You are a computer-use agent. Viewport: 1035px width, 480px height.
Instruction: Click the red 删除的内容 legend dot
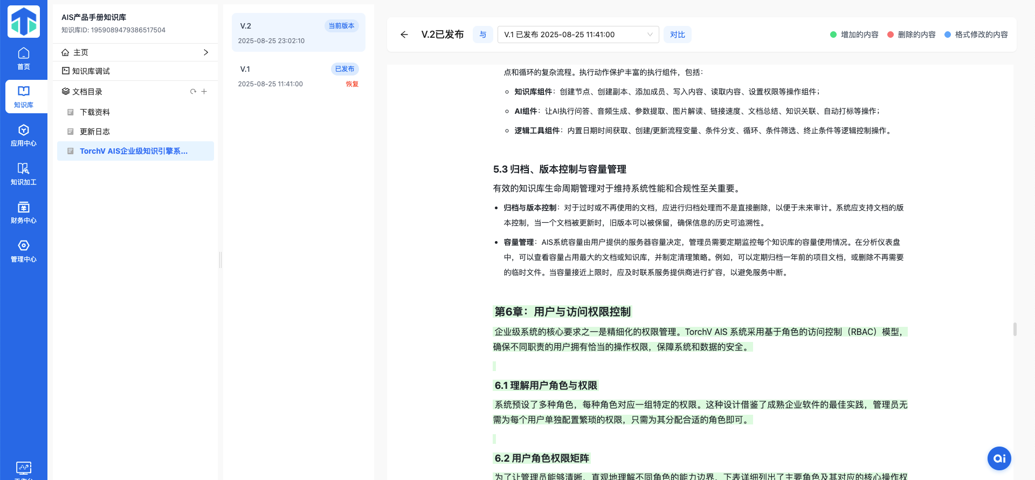[x=891, y=35]
